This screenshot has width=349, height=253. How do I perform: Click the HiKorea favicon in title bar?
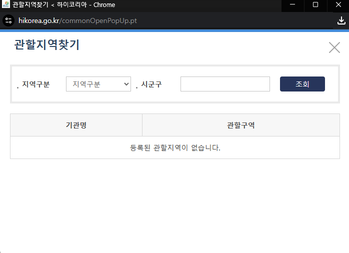click(6, 4)
